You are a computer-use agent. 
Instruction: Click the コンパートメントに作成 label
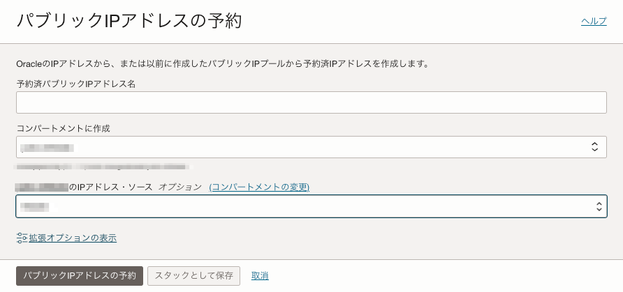pos(63,128)
